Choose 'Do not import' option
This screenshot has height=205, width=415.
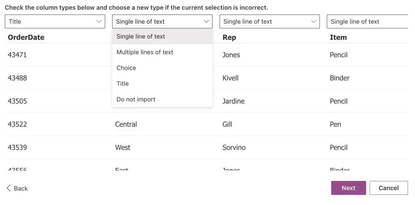pyautogui.click(x=136, y=99)
